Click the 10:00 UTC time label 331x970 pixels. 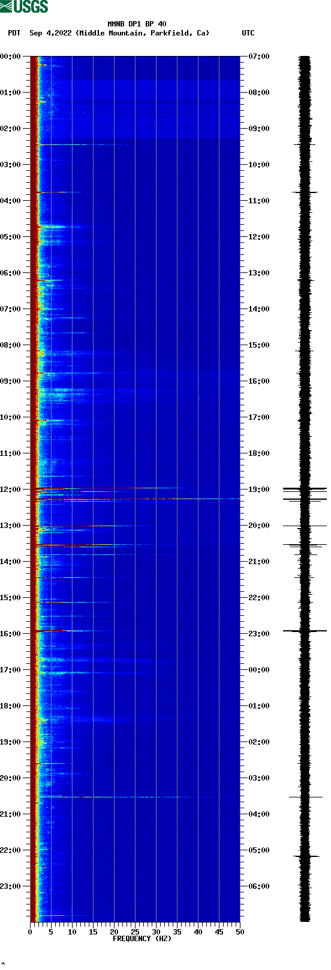coord(259,165)
